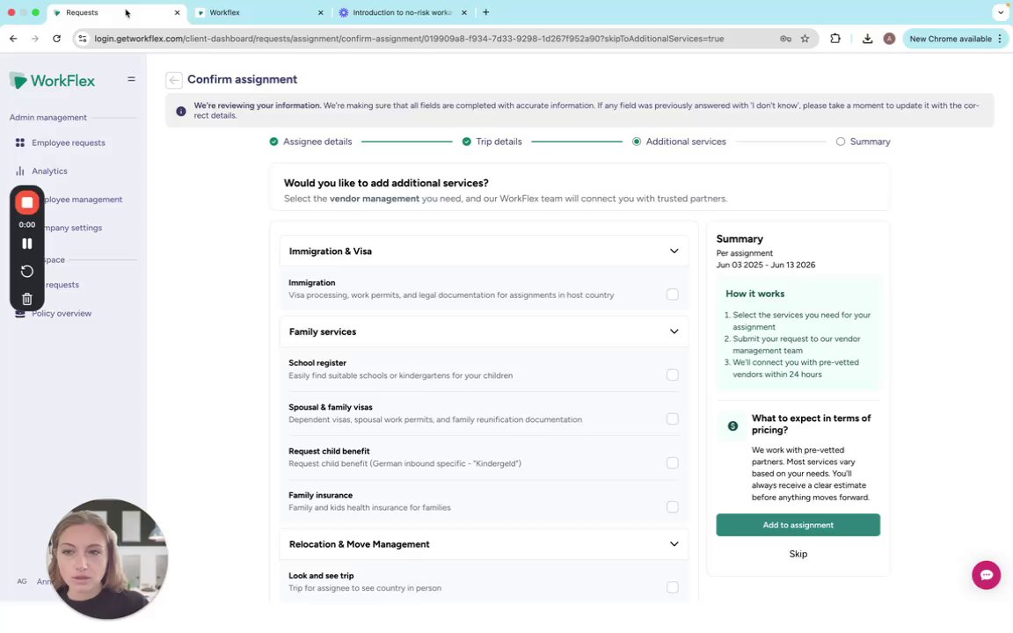Collapse the Family services section
Viewport: 1013px width, 633px height.
pyautogui.click(x=674, y=331)
